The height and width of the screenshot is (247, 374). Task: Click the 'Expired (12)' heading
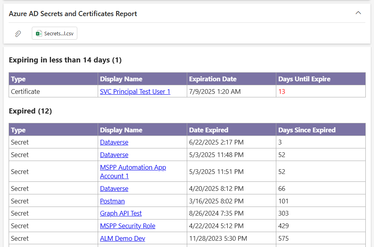tap(30, 111)
